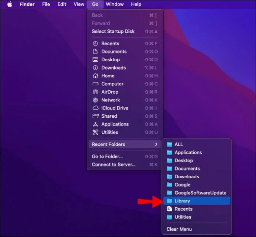Expand Recent Folders submenu chevron

click(156, 145)
